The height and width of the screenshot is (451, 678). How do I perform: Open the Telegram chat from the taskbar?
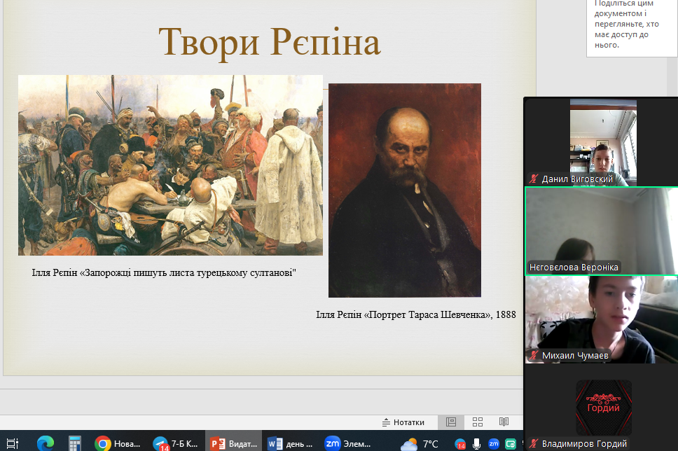[176, 444]
